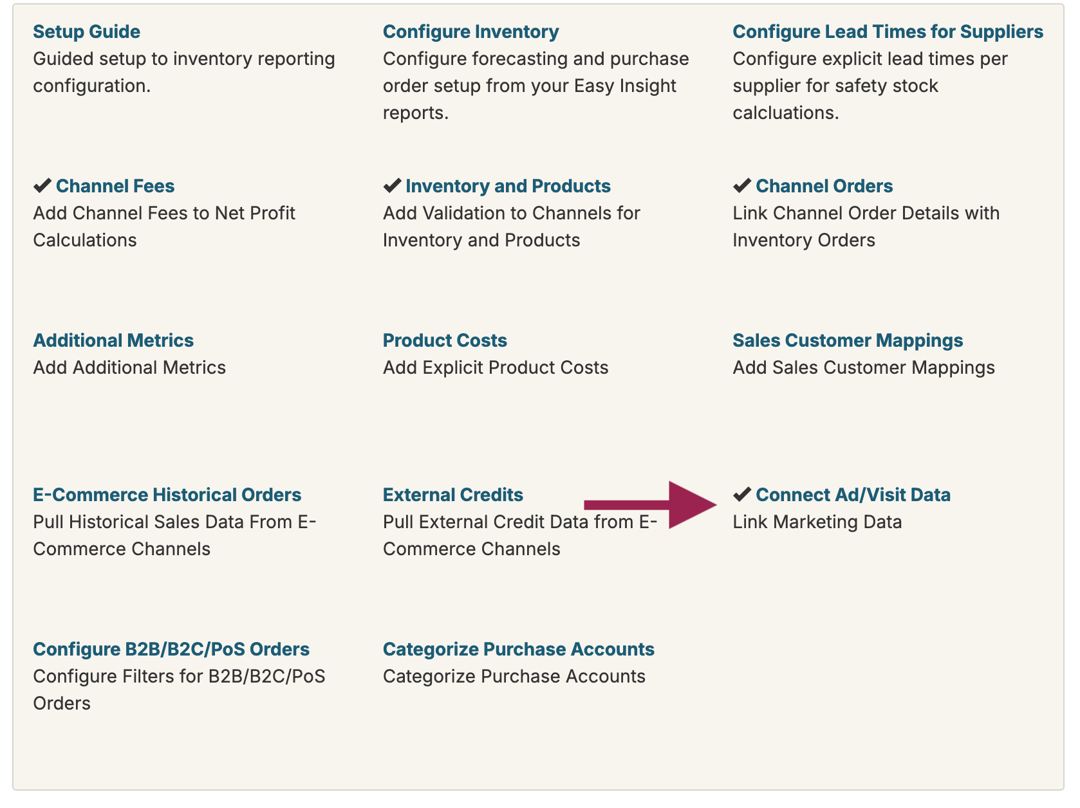
Task: Select the Inventory and Products link
Action: (x=508, y=186)
